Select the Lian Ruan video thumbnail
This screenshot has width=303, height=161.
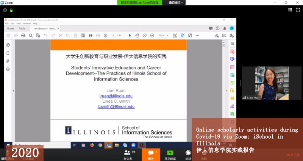[x=272, y=83]
